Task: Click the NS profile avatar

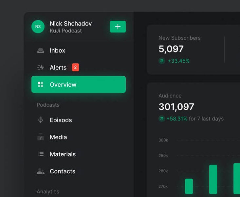Action: (x=38, y=27)
